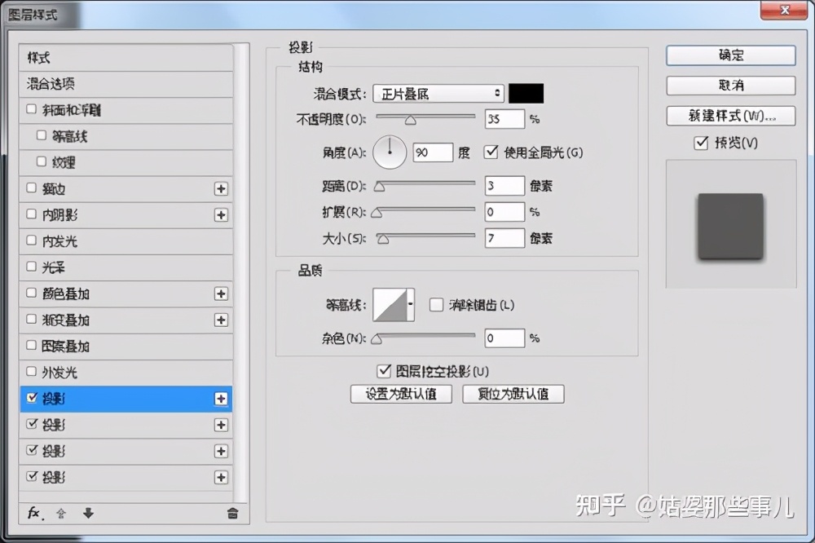Click the plus beside 颜色叠加 (Color Overlay)
This screenshot has width=815, height=543.
pyautogui.click(x=221, y=294)
